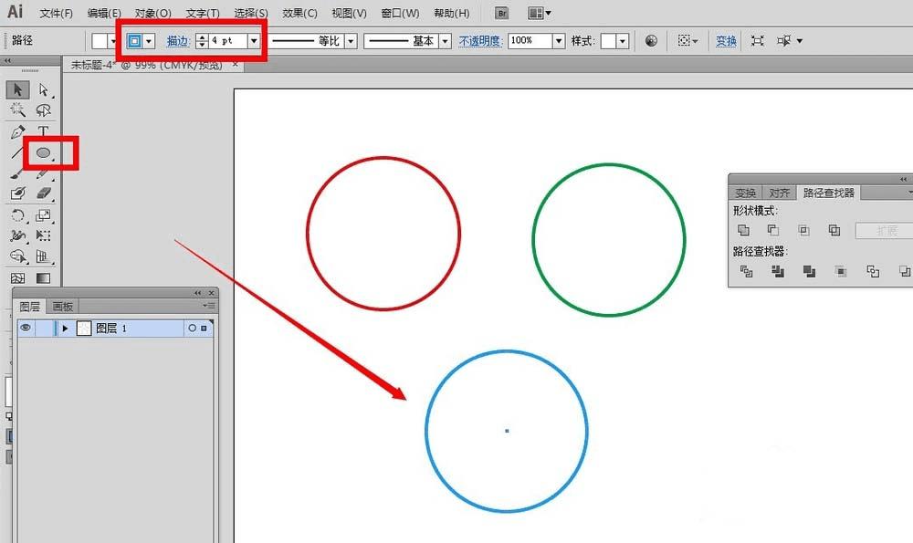Viewport: 913px width, 543px height.
Task: Open the 文件(F) menu
Action: click(56, 13)
